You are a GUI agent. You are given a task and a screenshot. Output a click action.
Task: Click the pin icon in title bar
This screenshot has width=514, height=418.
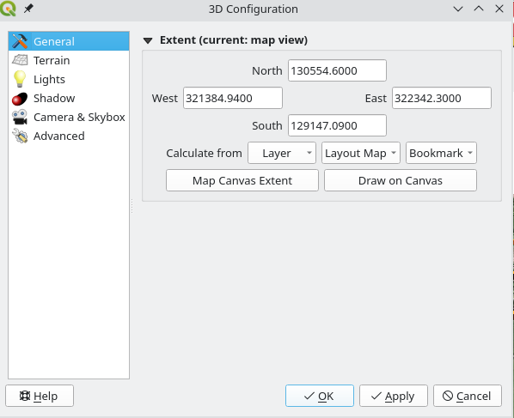(28, 9)
